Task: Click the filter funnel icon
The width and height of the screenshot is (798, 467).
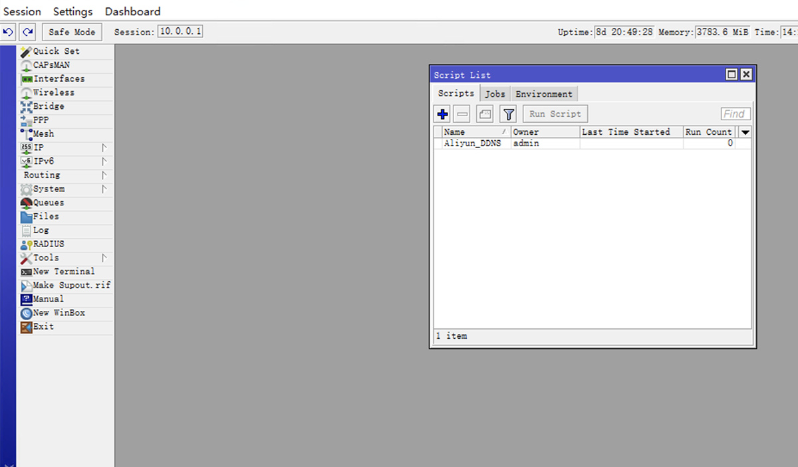Action: [x=508, y=114]
